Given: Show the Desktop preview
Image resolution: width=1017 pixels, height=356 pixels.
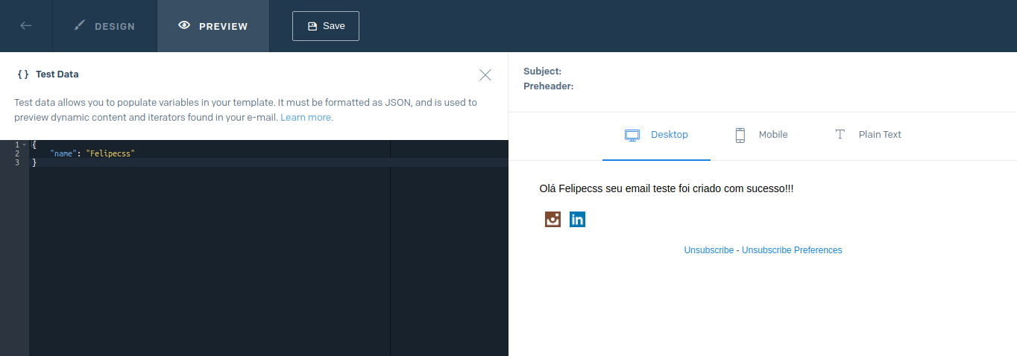Looking at the screenshot, I should 656,135.
